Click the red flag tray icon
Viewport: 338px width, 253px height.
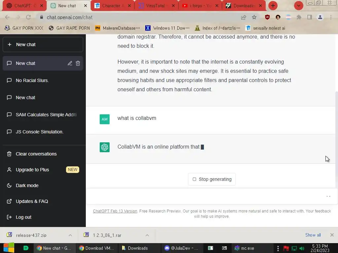coord(286,248)
